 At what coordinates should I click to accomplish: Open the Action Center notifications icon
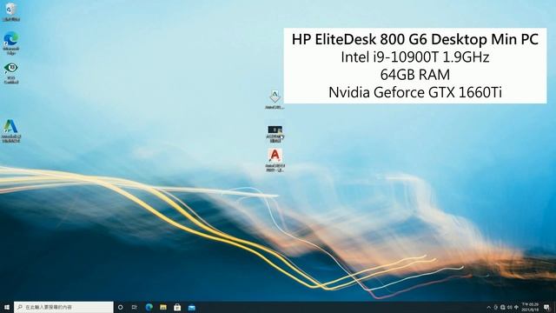pyautogui.click(x=546, y=307)
